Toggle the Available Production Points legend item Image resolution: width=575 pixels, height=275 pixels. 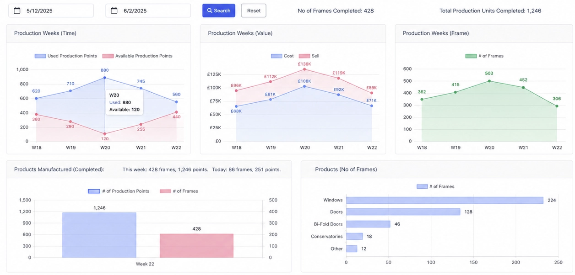[137, 56]
